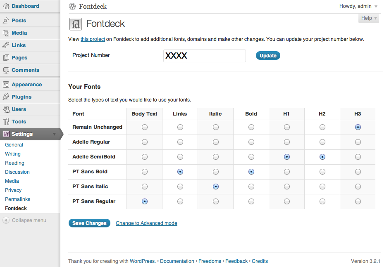Image resolution: width=389 pixels, height=267 pixels.
Task: Click the WordPress logo icon
Action: tap(72, 6)
